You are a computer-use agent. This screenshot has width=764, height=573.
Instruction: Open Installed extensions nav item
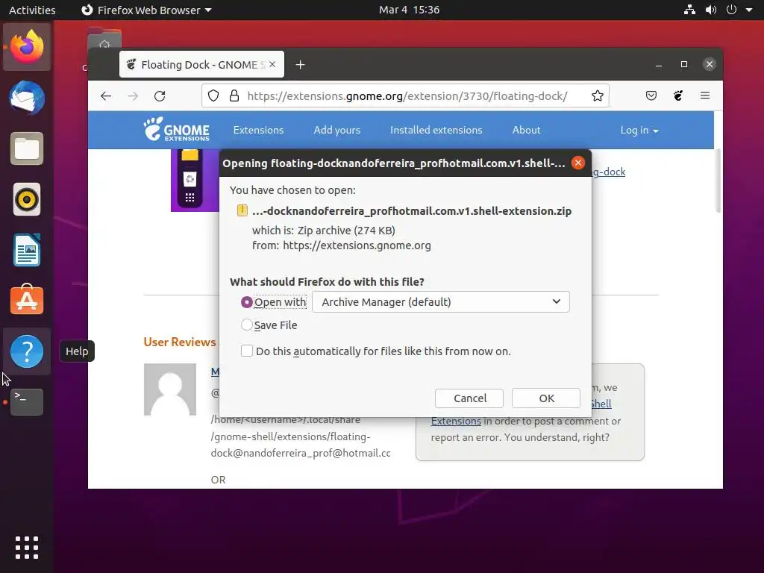(x=436, y=130)
